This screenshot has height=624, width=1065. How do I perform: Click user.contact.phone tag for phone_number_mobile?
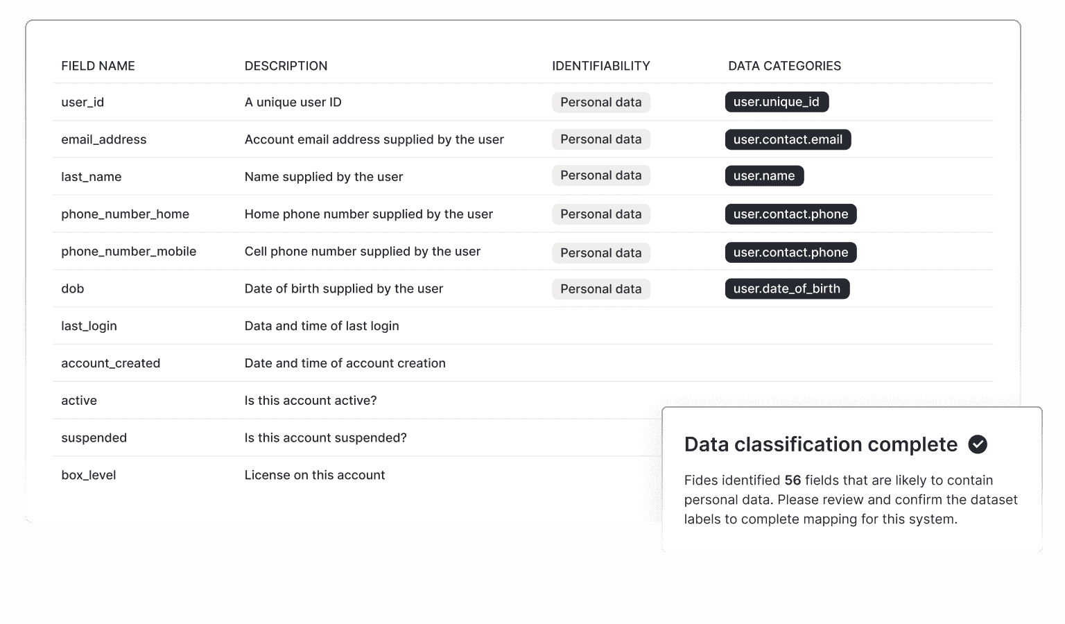790,252
